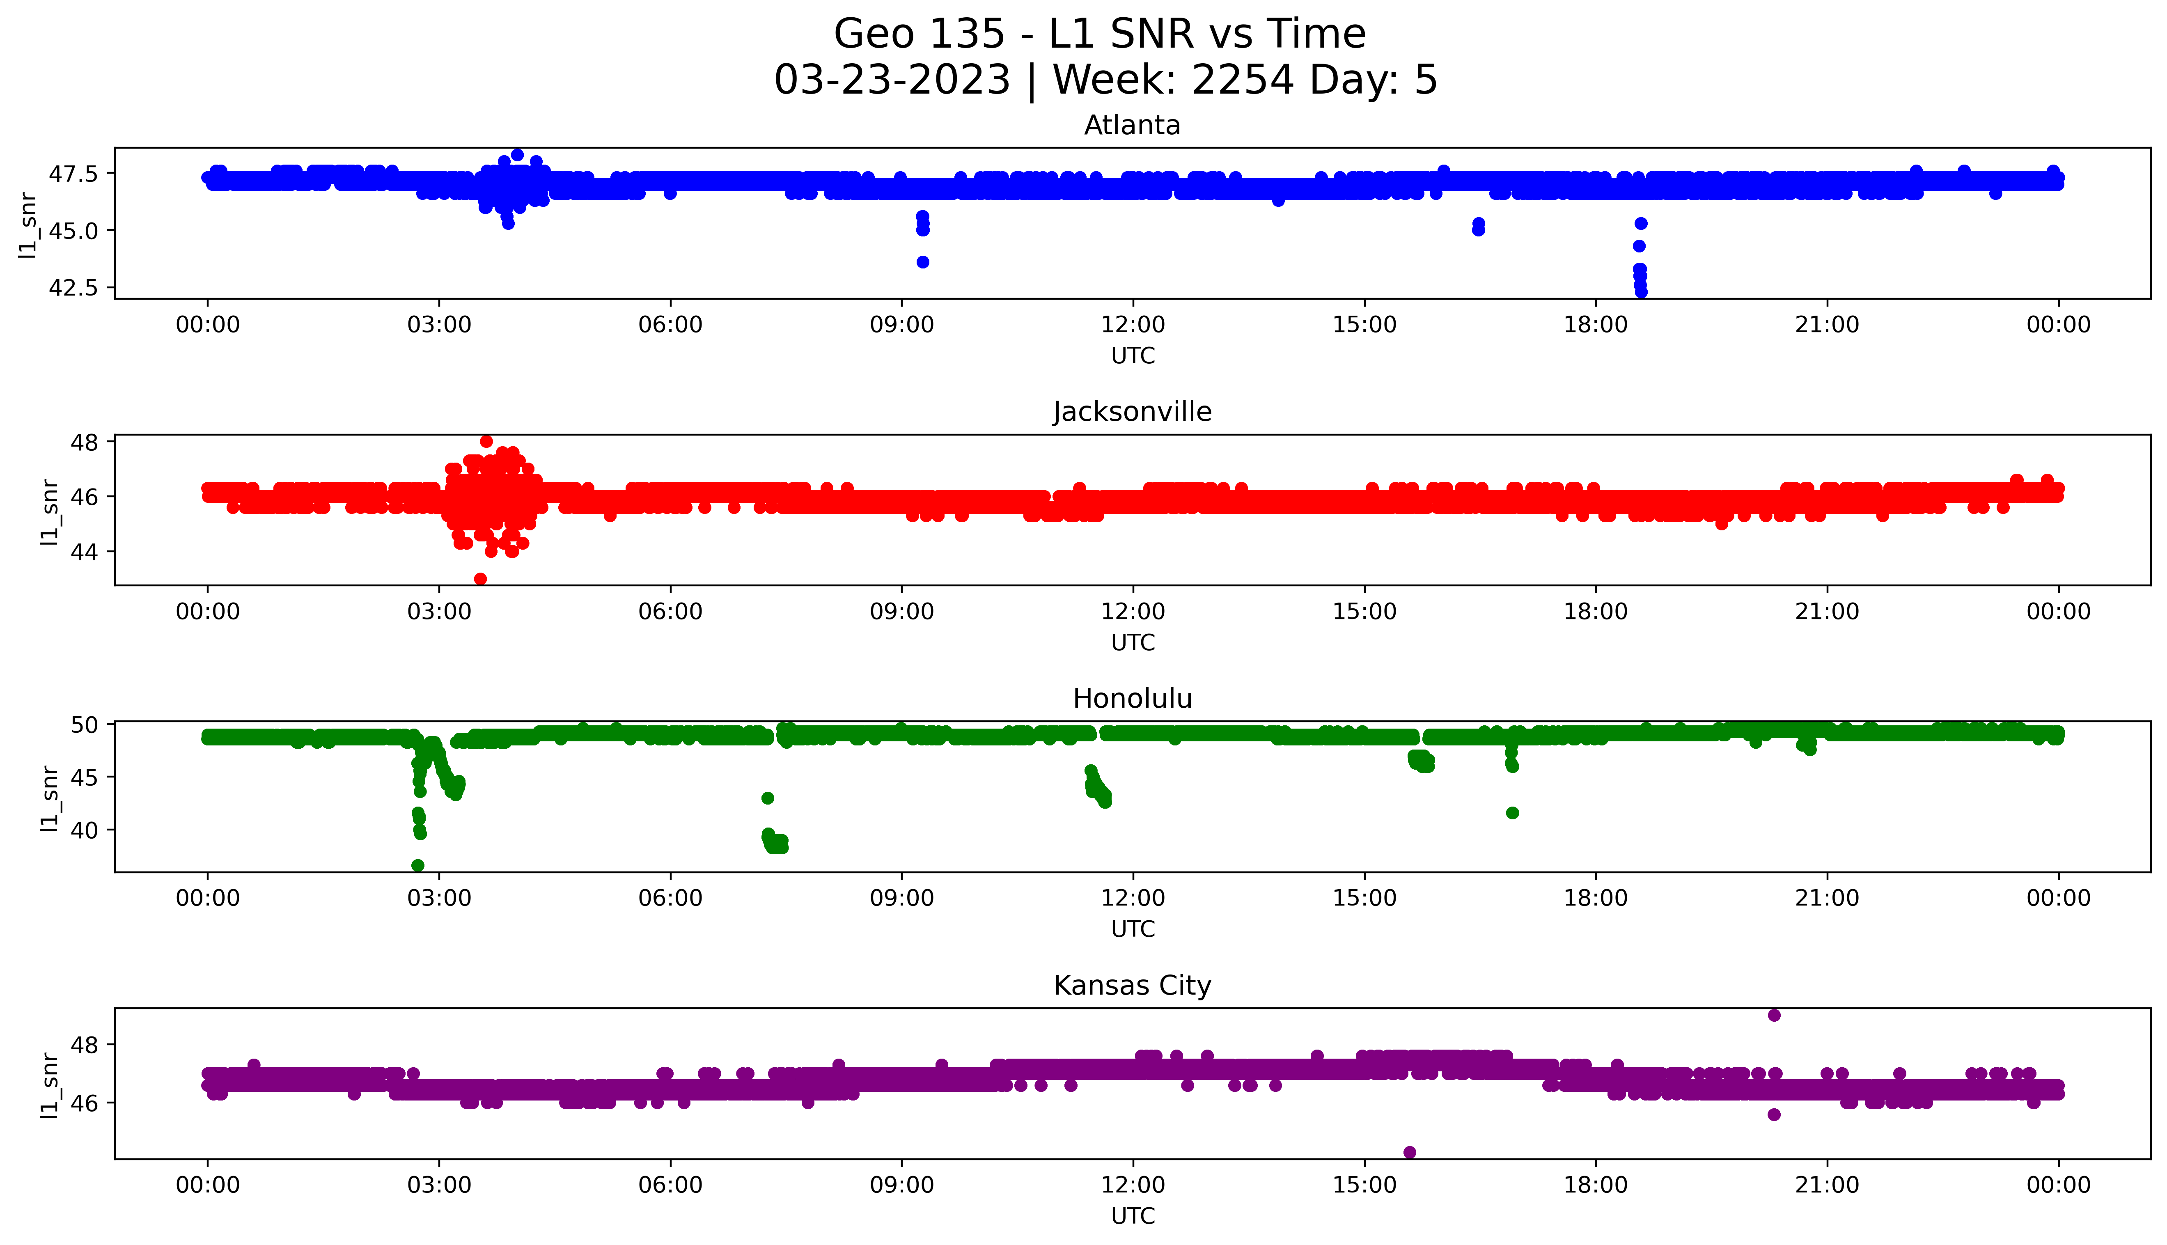Click the Kansas City plot's 'l1_snr' axis label
This screenshot has width=2167, height=1245.
tap(50, 1086)
